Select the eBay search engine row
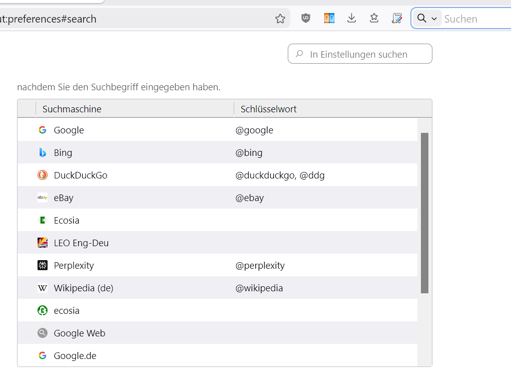The height and width of the screenshot is (371, 511). (64, 198)
